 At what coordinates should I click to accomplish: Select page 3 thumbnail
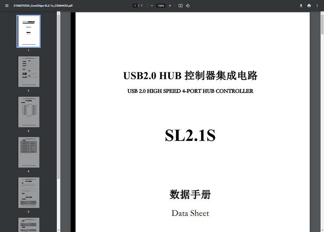click(x=29, y=112)
